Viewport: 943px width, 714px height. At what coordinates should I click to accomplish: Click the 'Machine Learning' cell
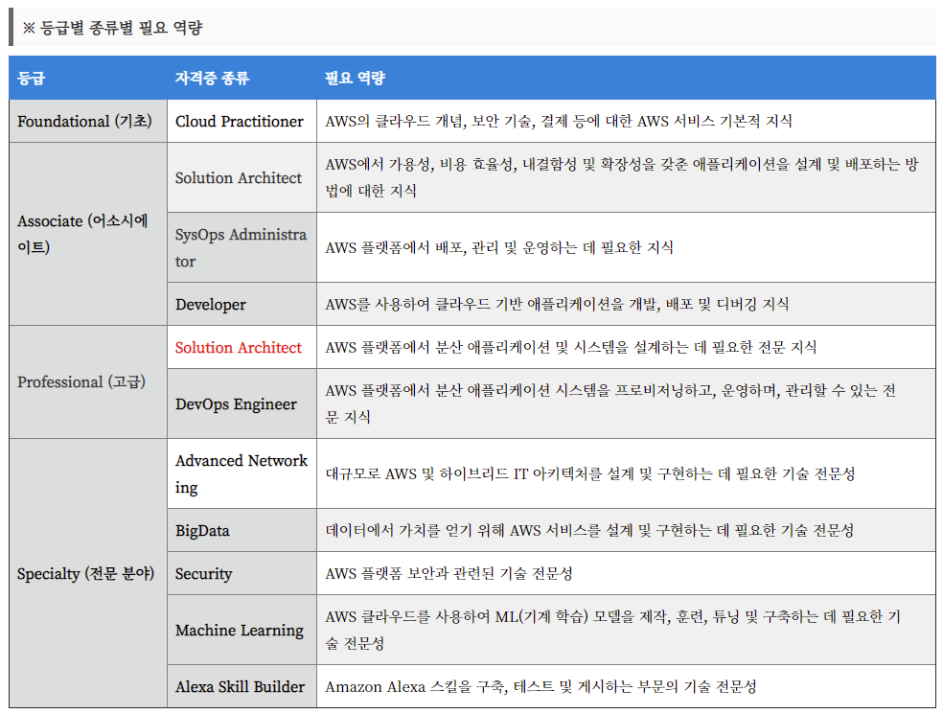(241, 630)
